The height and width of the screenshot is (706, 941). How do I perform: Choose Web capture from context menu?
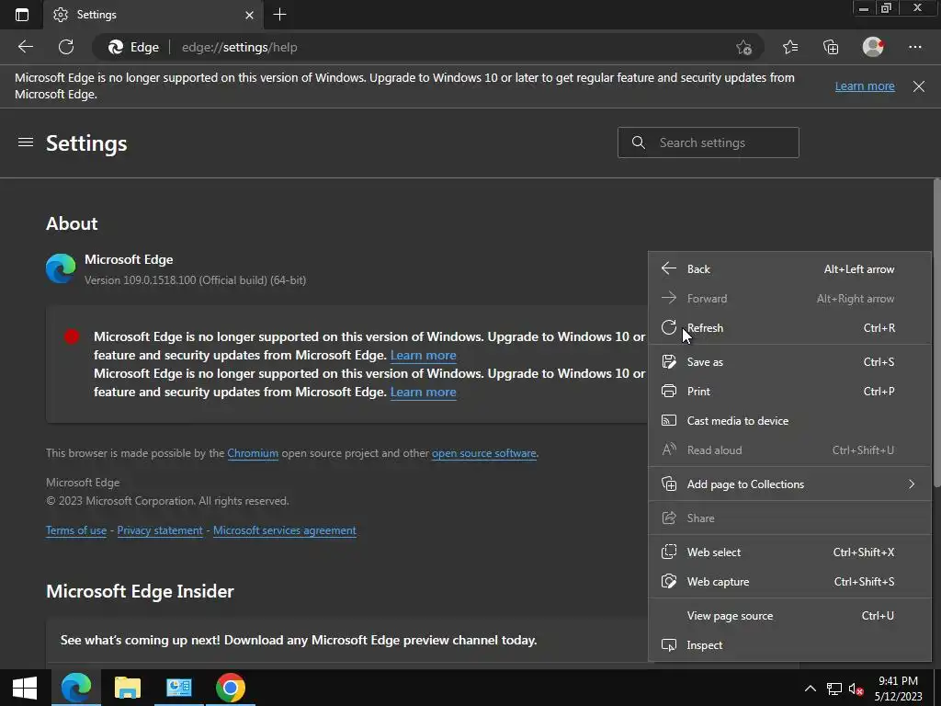point(789,581)
